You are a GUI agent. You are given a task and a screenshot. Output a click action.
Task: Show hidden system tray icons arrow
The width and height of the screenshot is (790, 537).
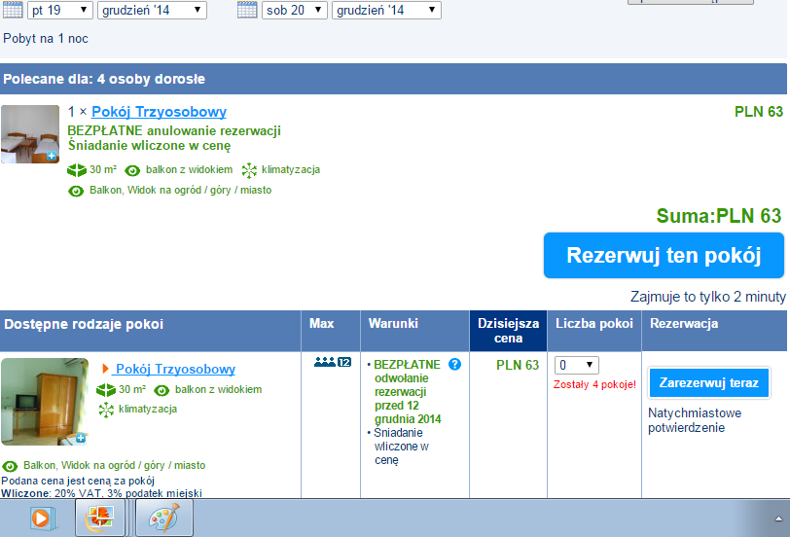[x=778, y=519]
